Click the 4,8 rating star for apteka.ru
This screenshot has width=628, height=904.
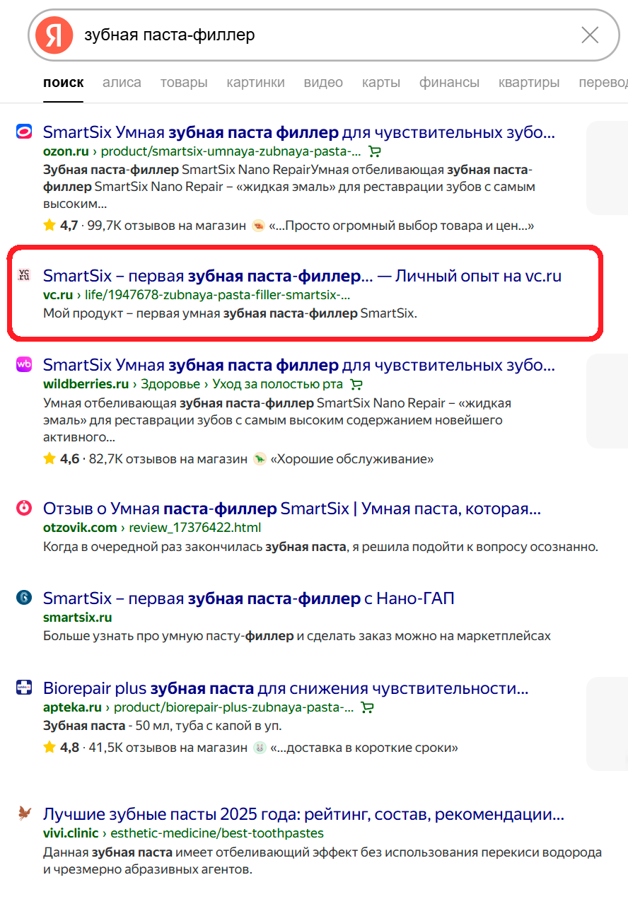[x=49, y=748]
